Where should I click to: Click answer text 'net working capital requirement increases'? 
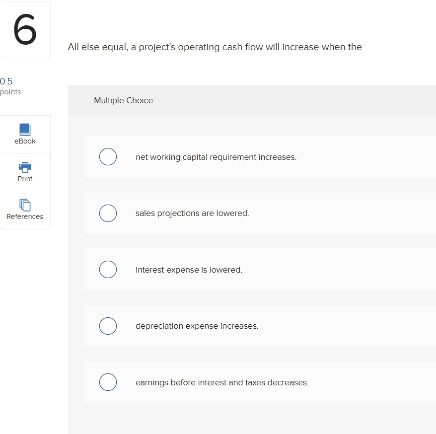[216, 157]
